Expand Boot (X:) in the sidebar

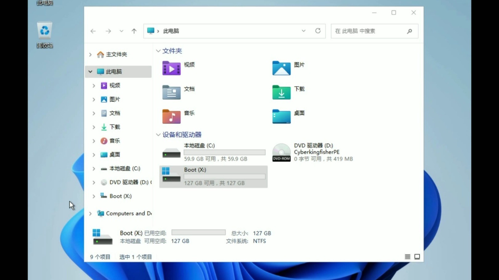point(94,196)
